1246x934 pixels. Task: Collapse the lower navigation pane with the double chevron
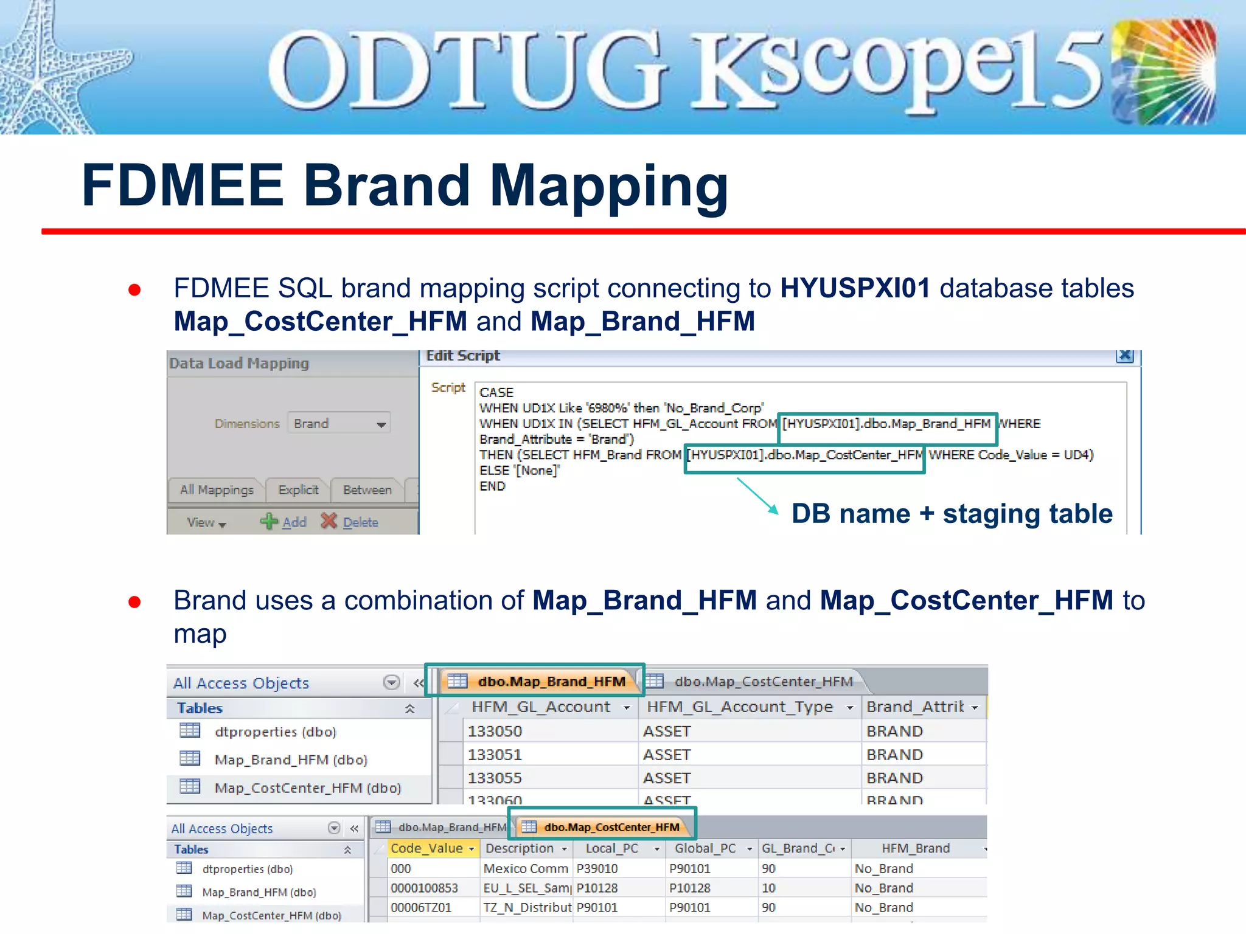354,828
